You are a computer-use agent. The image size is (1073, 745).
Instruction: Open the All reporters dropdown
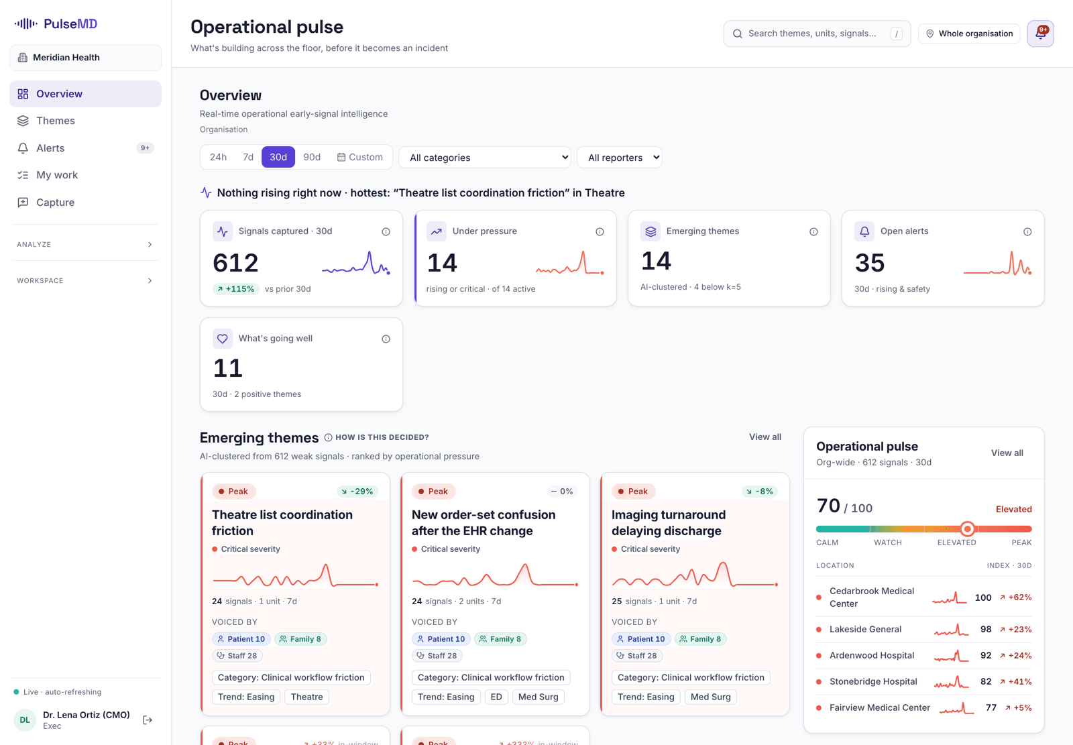(x=620, y=158)
